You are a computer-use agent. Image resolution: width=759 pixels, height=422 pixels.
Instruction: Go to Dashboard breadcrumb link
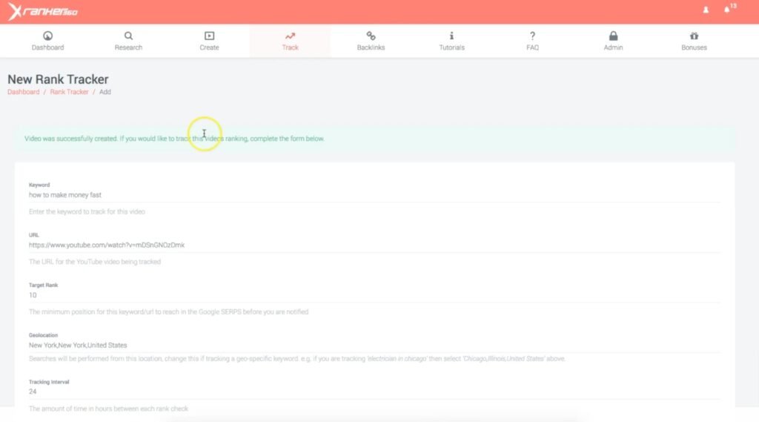(x=23, y=92)
